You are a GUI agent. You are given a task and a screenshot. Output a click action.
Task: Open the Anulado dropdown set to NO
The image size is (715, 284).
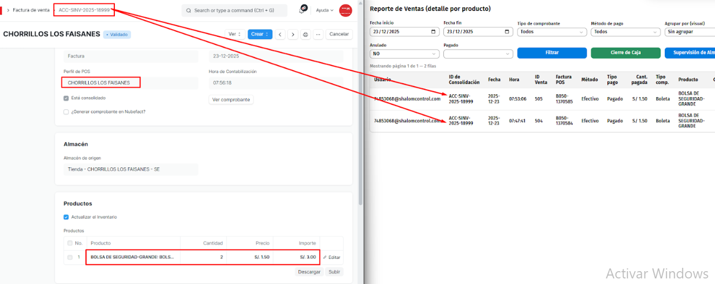404,54
